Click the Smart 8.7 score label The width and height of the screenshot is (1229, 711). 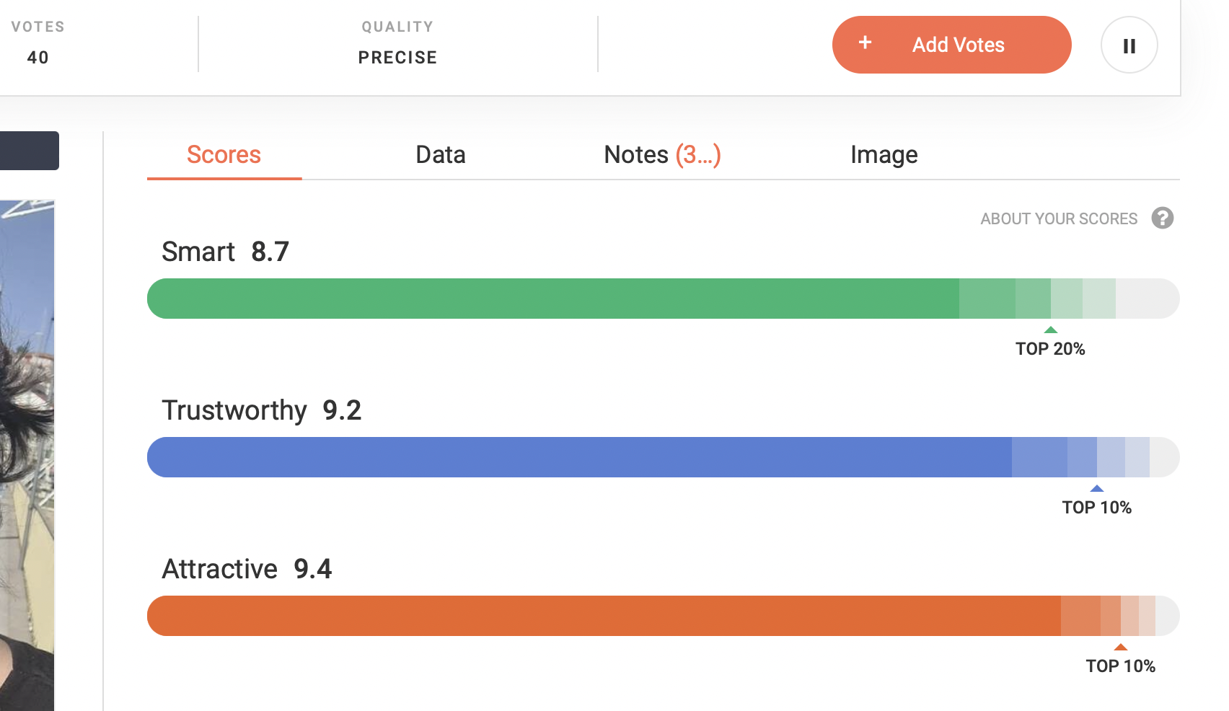click(225, 252)
